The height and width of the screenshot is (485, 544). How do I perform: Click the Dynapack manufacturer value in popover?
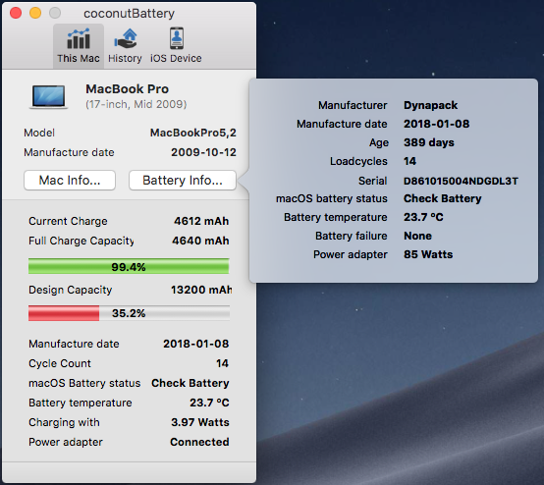[x=430, y=105]
